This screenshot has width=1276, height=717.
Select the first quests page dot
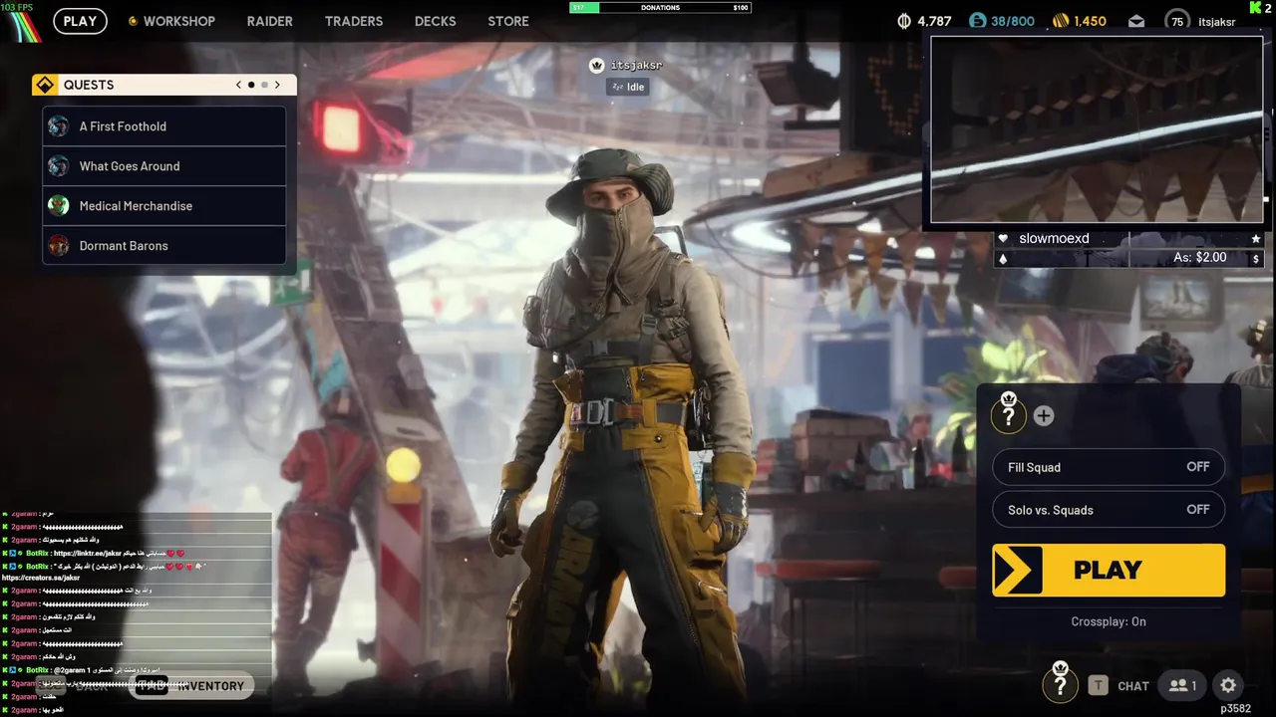[251, 85]
